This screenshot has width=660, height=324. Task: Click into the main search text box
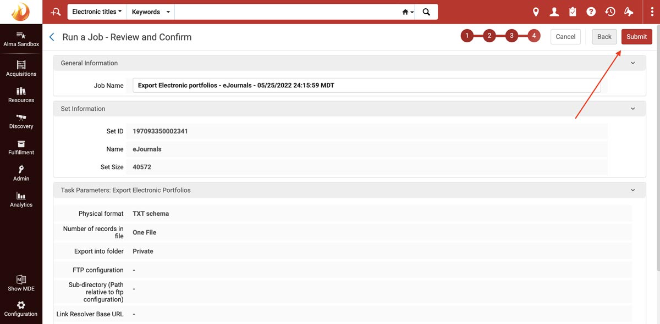(288, 12)
